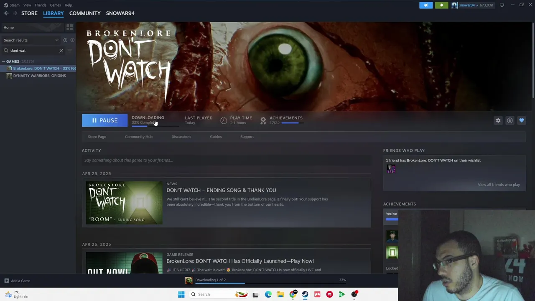Viewport: 535px width, 301px height.
Task: Click the downloading 33% complete progress bar
Action: point(155,125)
